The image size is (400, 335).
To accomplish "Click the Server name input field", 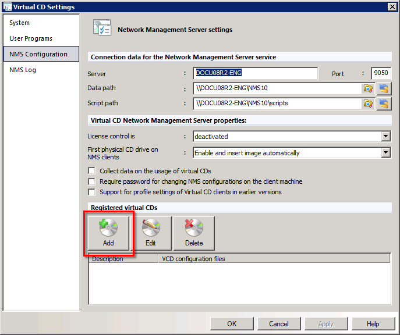I will coord(256,73).
